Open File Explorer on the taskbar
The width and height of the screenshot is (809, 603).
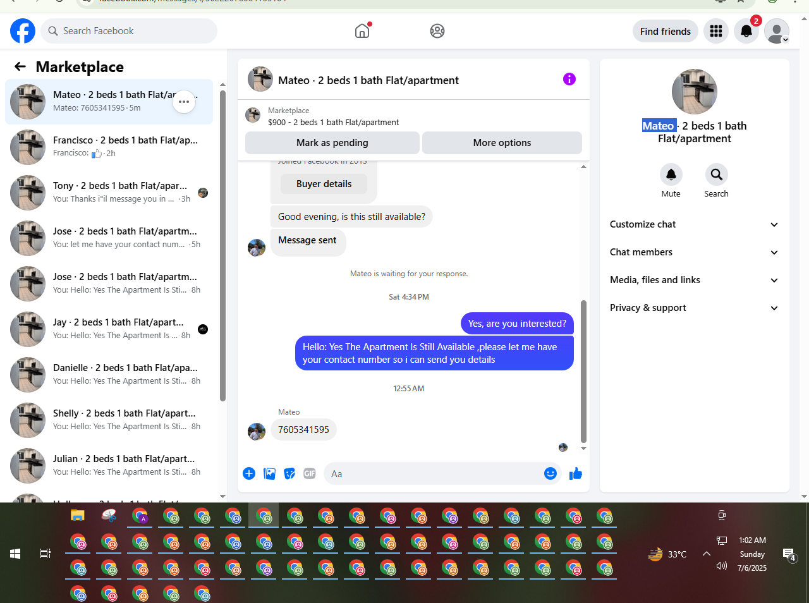coord(78,516)
